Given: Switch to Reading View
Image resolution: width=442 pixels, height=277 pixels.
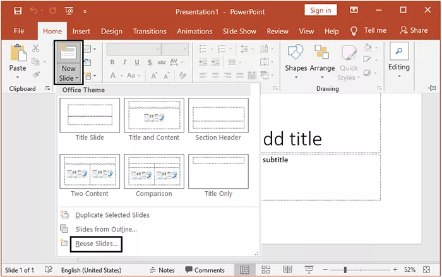Looking at the screenshot, I should (287, 269).
